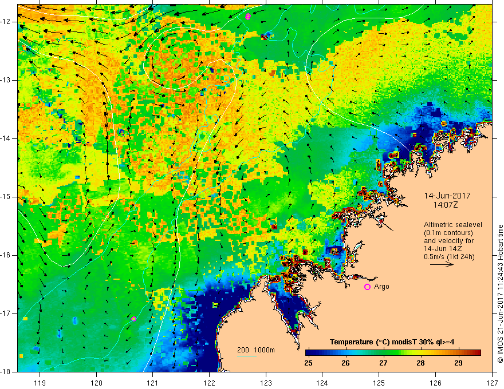This screenshot has width=504, height=389.
Task: Click the magenta Argo circle in the legend
Action: pyautogui.click(x=367, y=287)
